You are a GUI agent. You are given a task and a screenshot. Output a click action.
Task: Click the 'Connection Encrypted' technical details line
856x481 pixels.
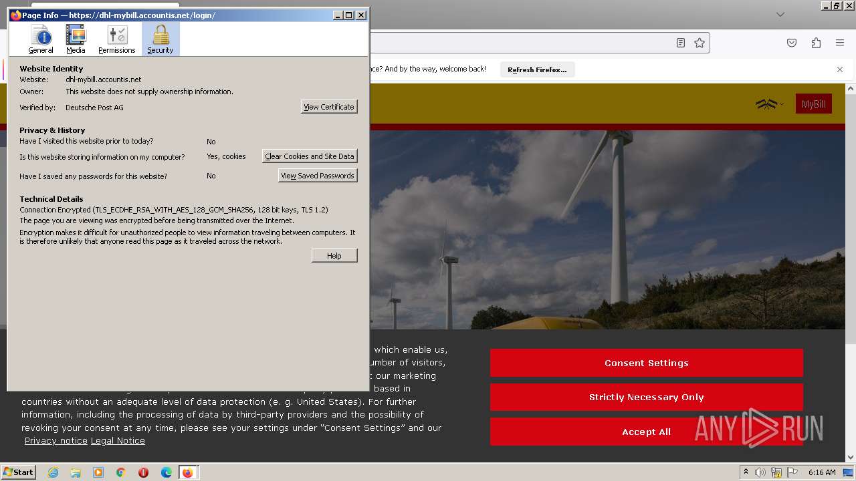174,210
